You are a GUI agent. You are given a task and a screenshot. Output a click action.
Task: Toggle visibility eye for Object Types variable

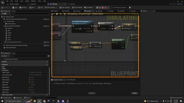47,72
